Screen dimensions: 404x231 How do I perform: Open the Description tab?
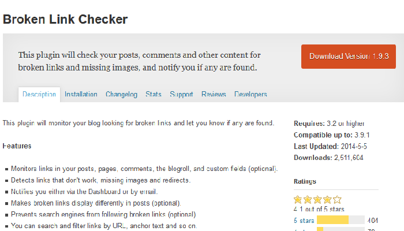[x=39, y=94]
